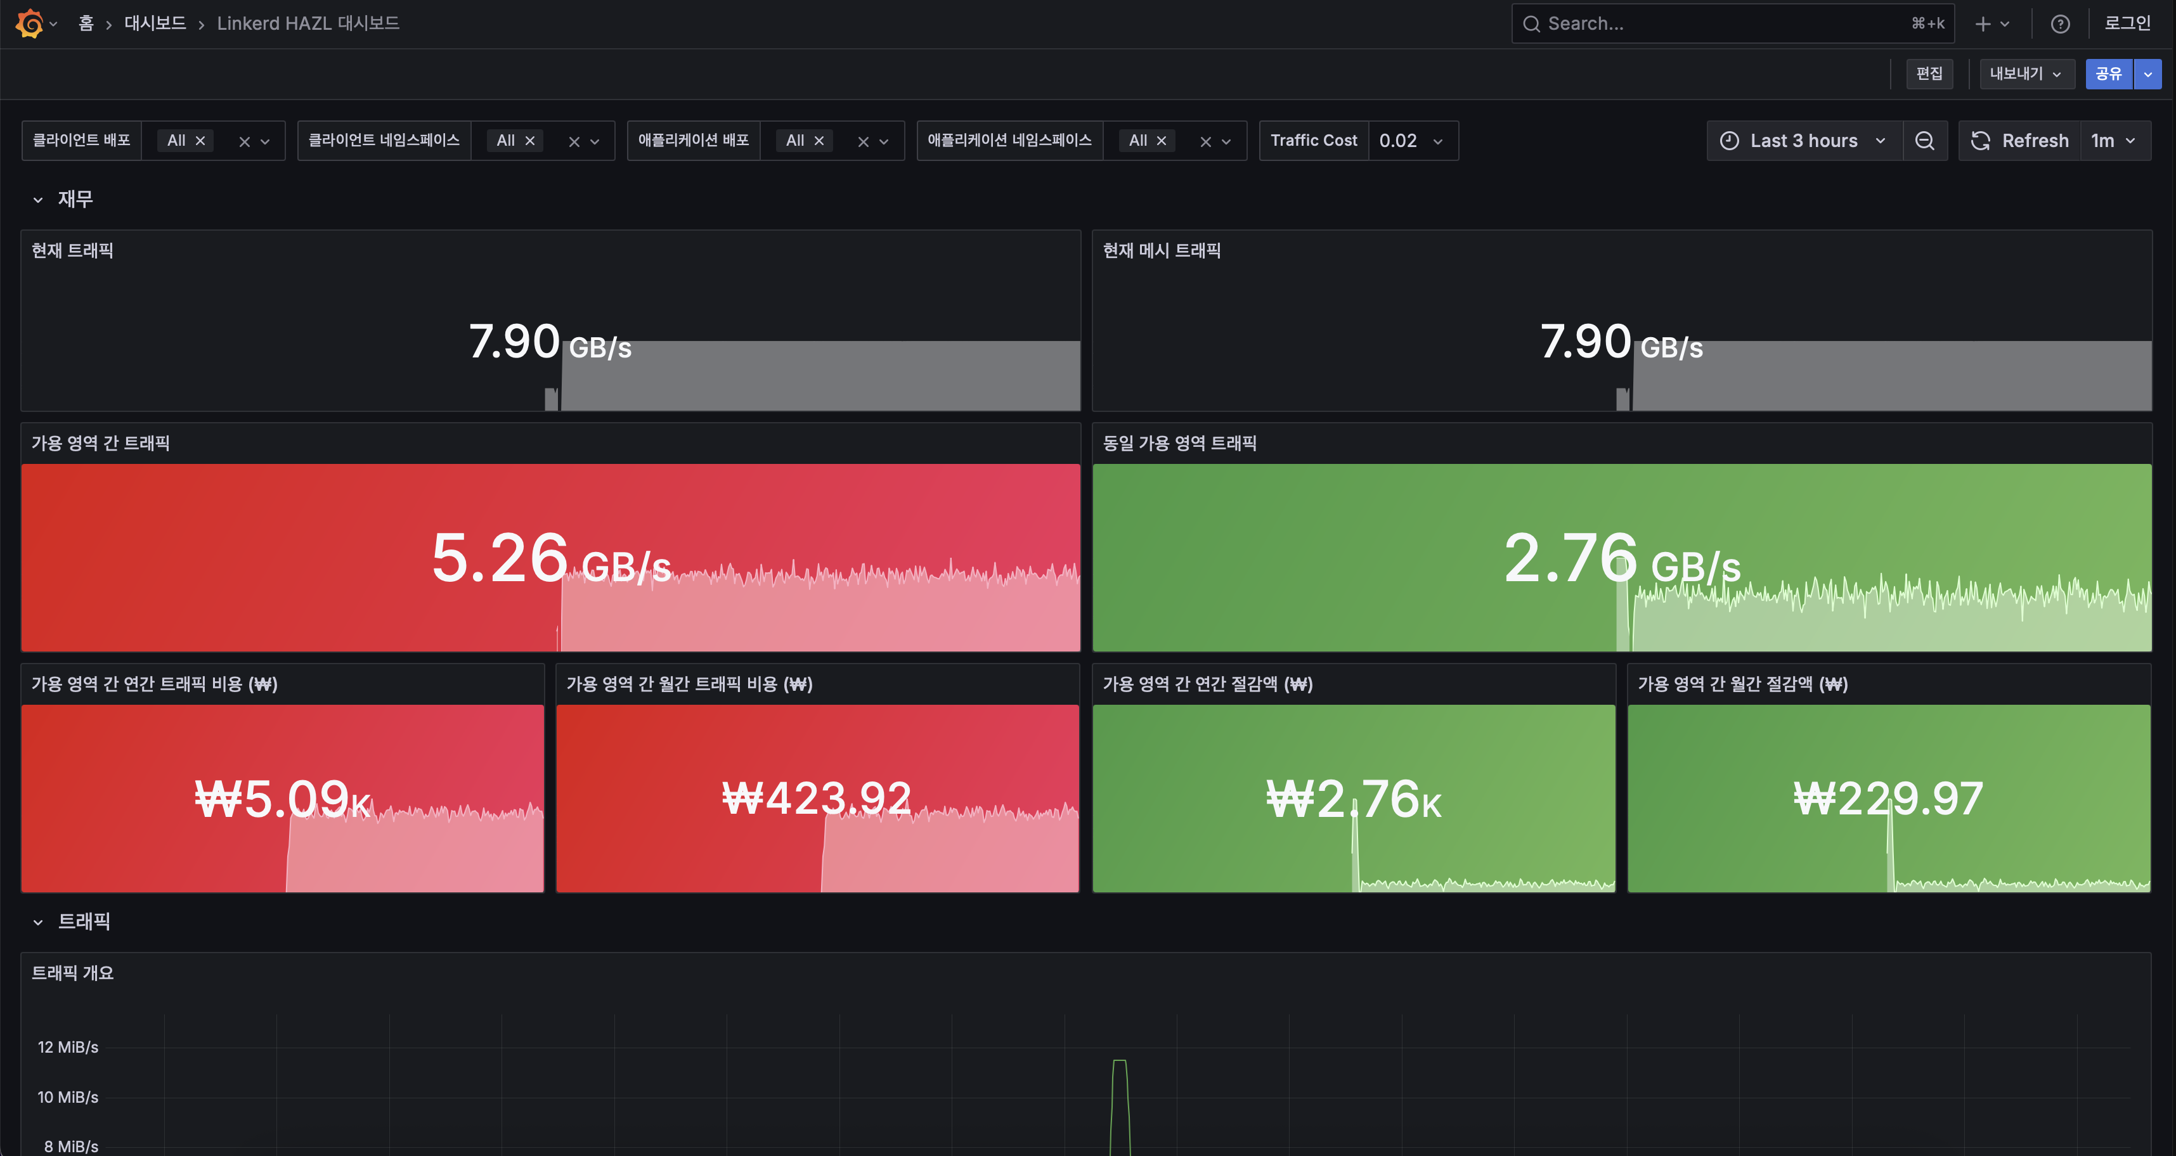
Task: Open the Last 3 hours time picker
Action: coord(1803,140)
